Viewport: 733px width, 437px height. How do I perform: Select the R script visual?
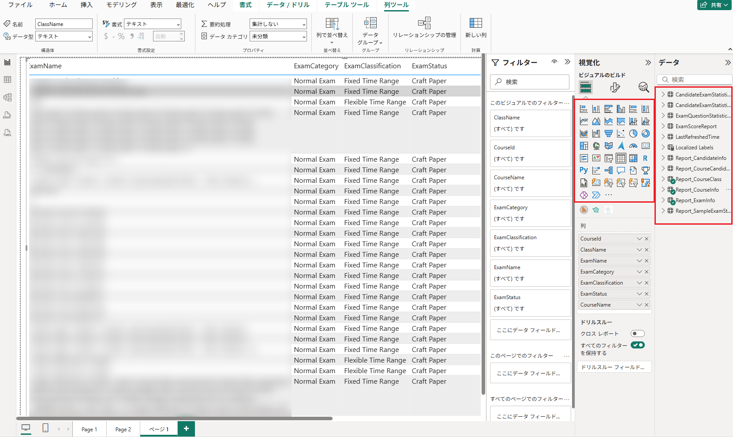645,158
